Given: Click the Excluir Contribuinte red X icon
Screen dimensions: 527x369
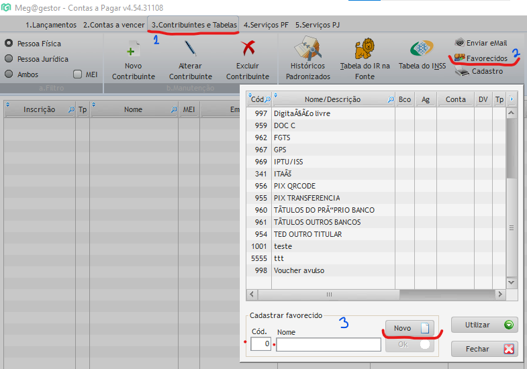Looking at the screenshot, I should coord(247,49).
